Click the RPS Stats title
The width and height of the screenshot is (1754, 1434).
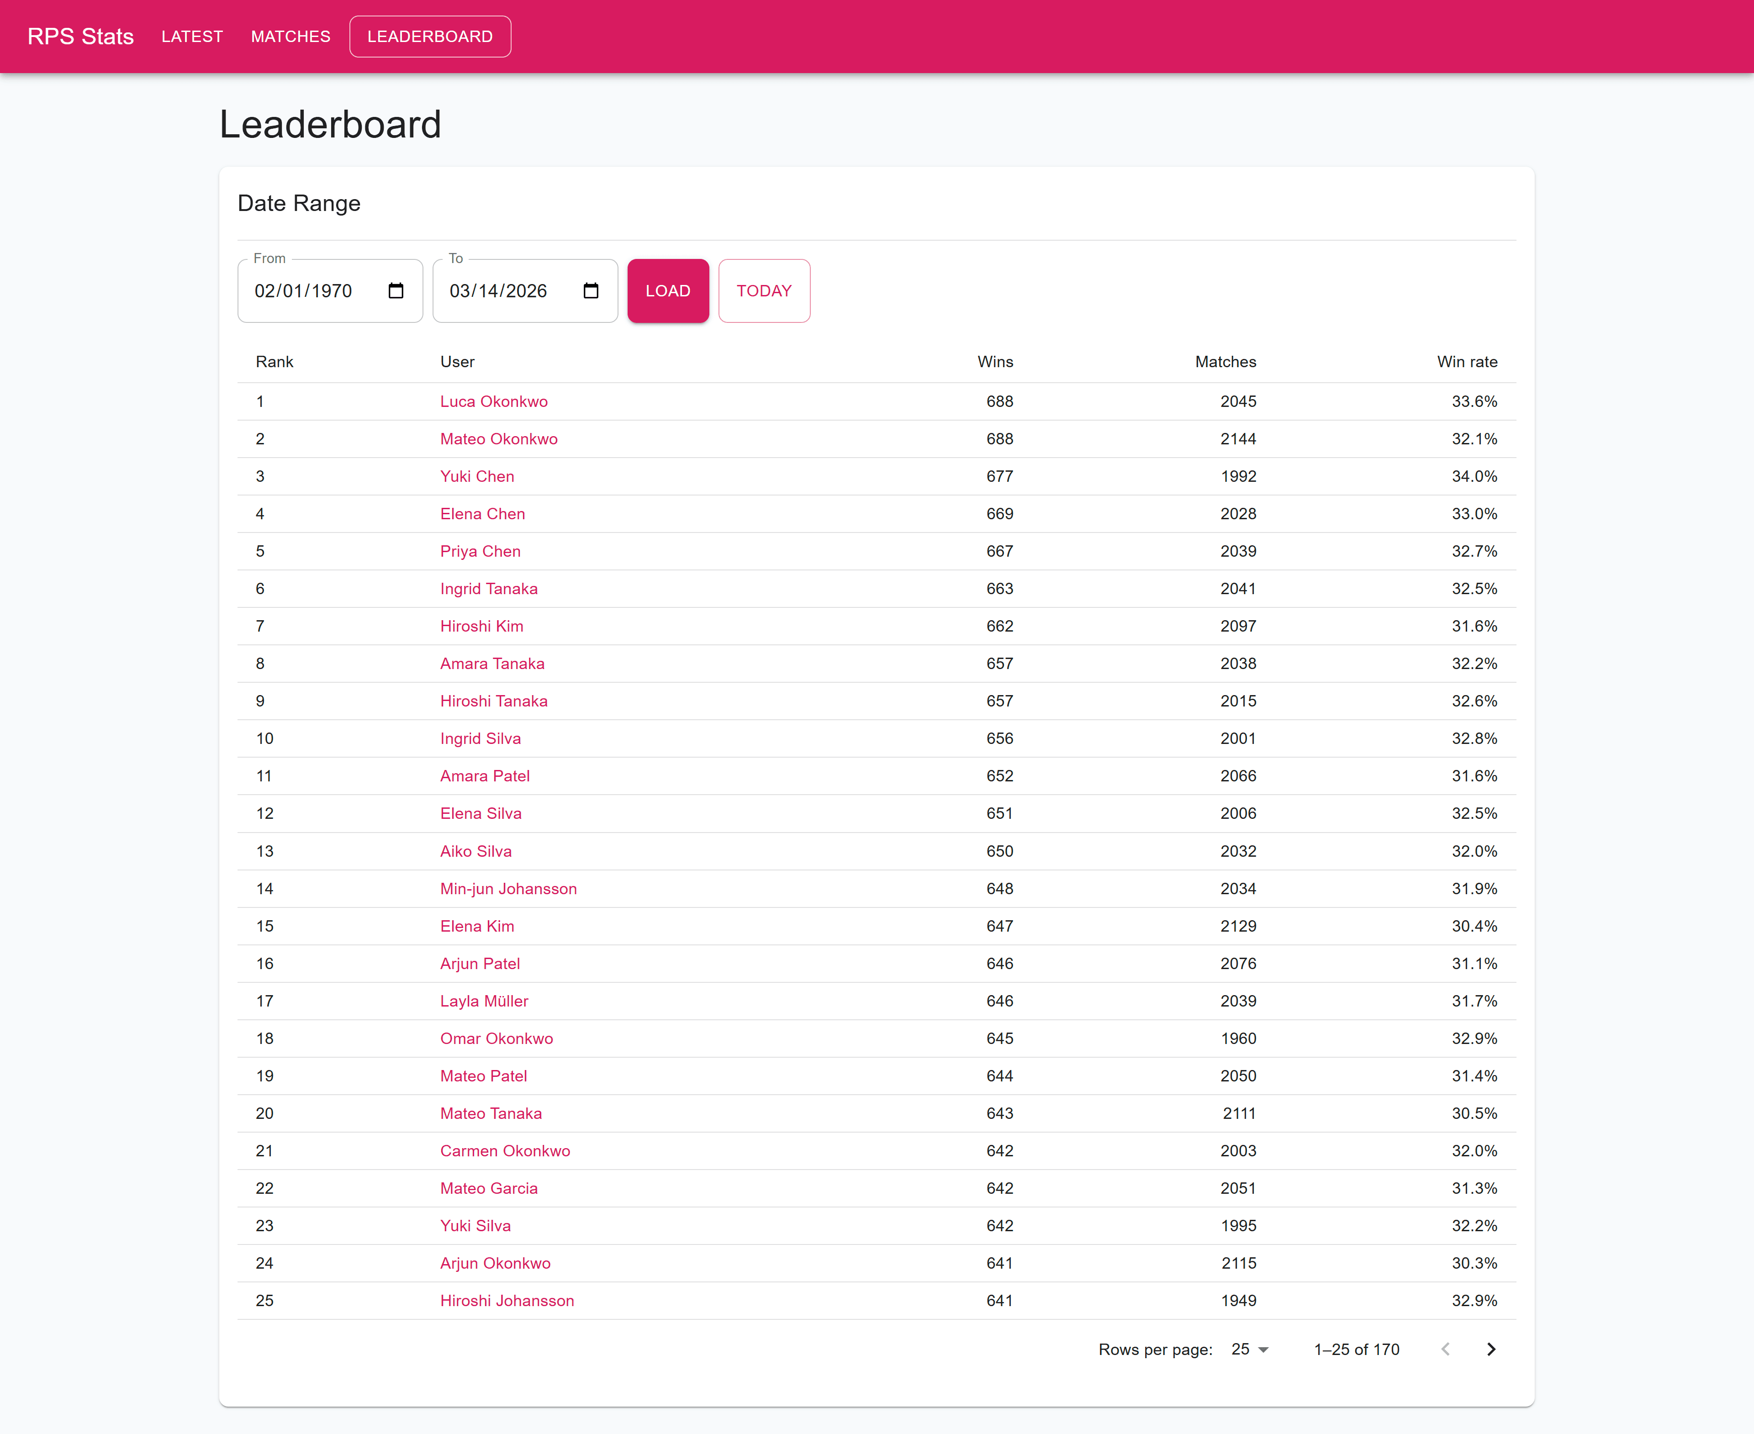click(x=80, y=37)
